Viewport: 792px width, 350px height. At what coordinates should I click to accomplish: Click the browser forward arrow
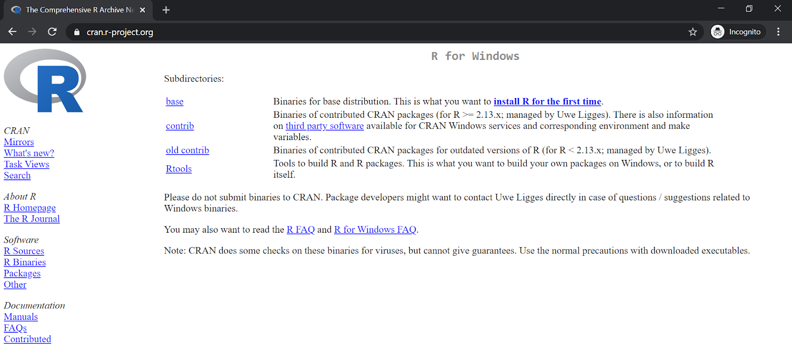point(32,32)
